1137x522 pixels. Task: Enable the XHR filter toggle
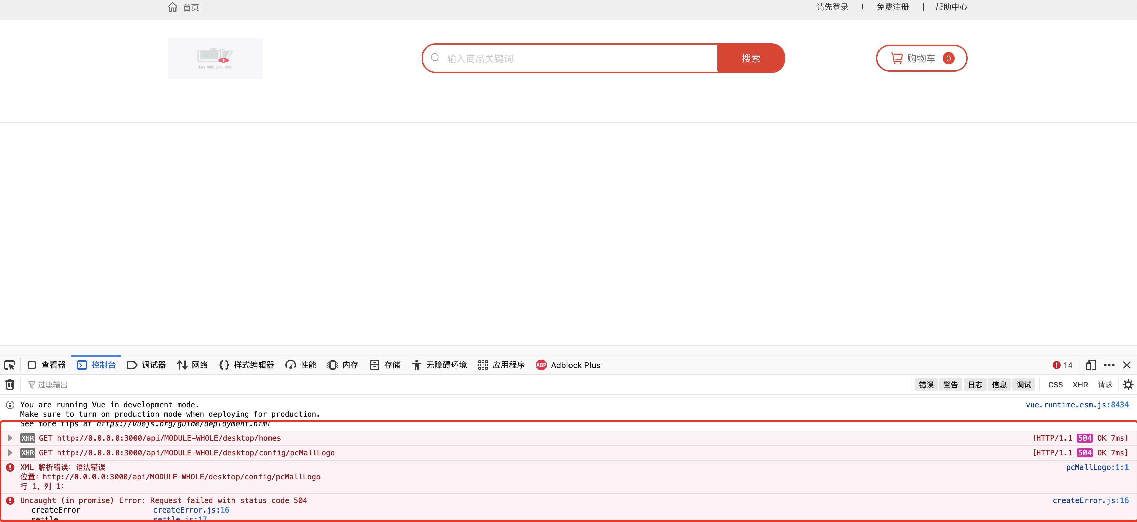point(1080,385)
